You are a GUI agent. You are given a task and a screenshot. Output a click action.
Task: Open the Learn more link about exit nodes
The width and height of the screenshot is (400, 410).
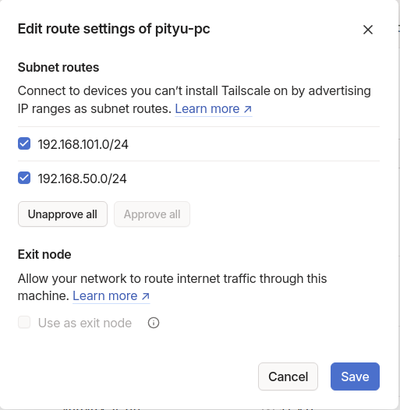112,296
